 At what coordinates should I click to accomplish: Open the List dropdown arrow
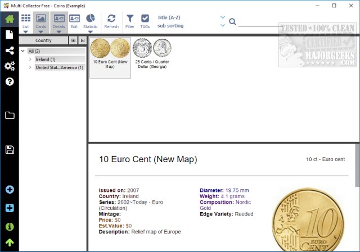tap(26, 32)
